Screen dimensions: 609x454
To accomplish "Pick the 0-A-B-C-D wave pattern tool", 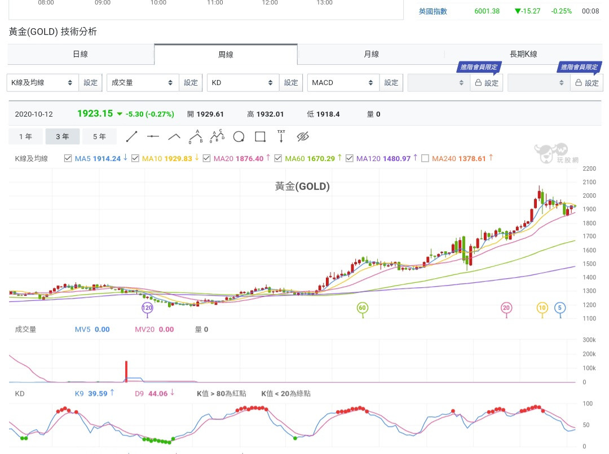I will 217,136.
